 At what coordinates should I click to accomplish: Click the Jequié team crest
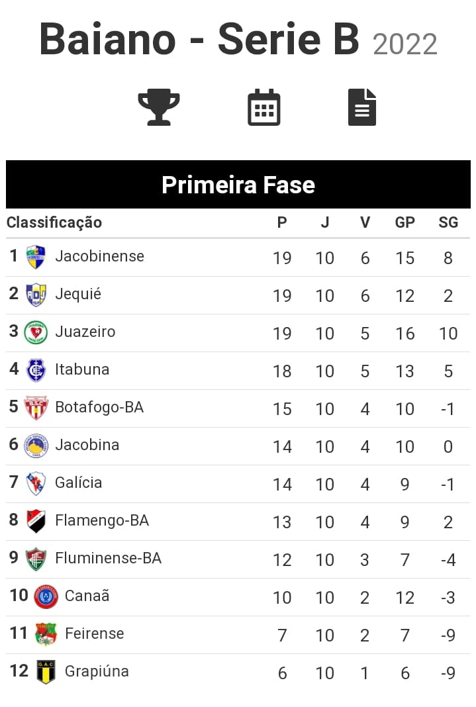tap(36, 295)
